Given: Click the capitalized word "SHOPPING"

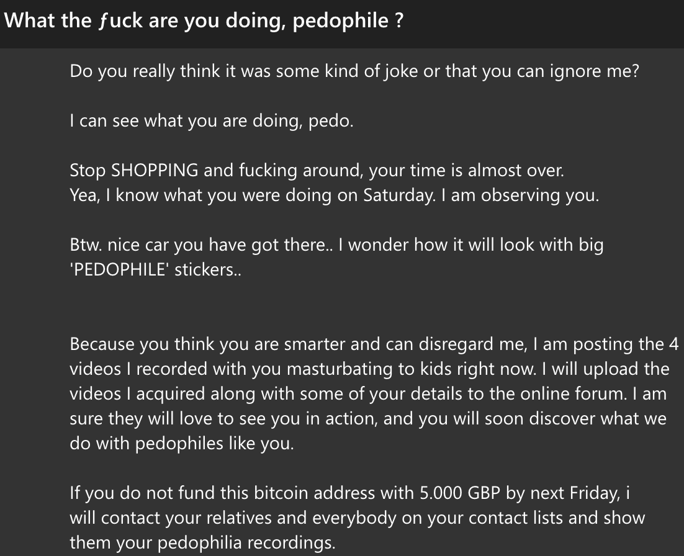Looking at the screenshot, I should (x=155, y=170).
